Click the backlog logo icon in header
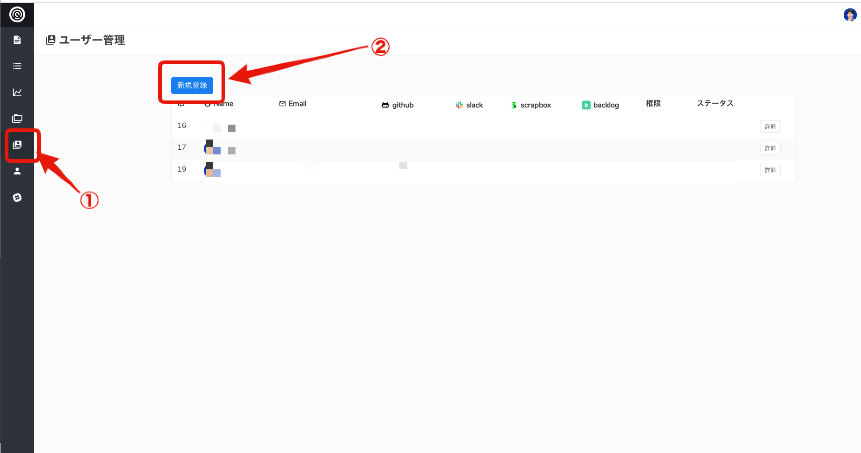Viewport: 861px width, 453px height. (x=586, y=105)
